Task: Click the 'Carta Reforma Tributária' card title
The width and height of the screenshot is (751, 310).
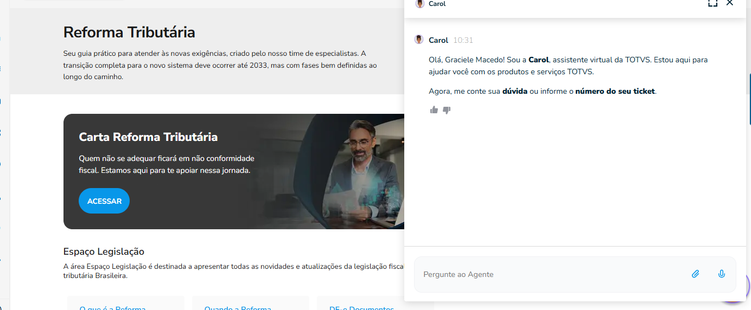Action: pos(148,137)
